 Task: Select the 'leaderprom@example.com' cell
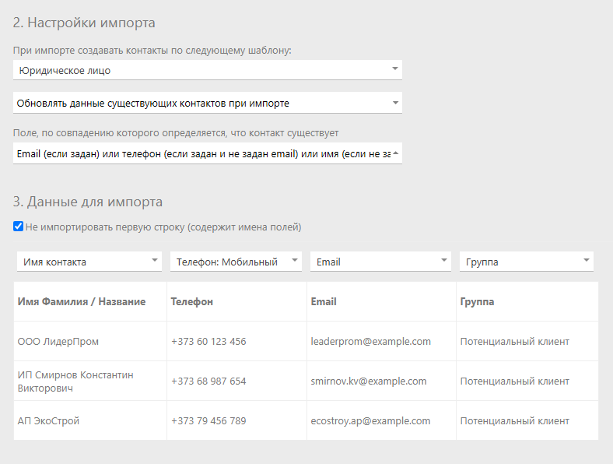[381, 342]
